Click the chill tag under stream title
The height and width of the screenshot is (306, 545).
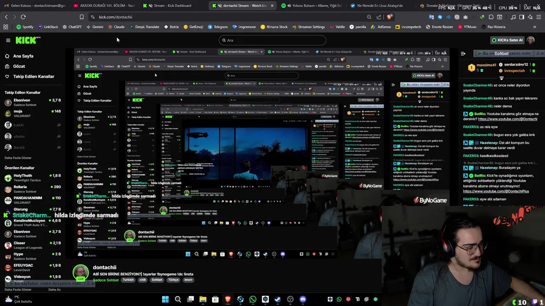pos(143,280)
